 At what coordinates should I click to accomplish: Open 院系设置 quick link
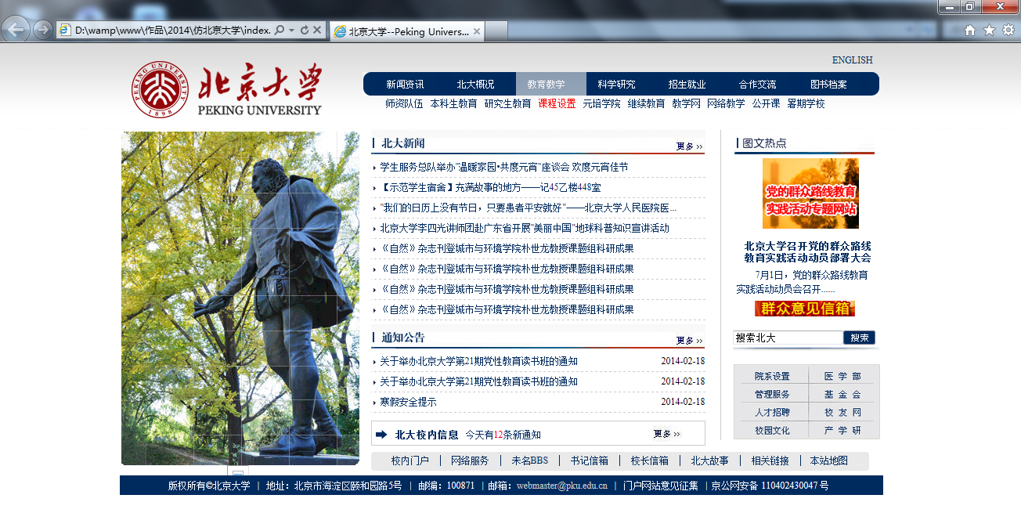pyautogui.click(x=772, y=376)
